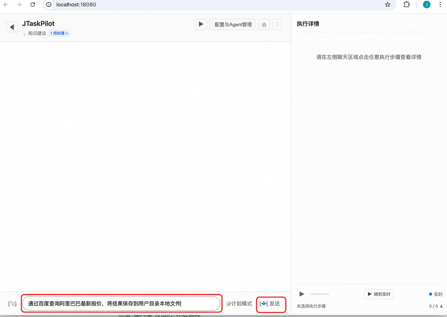447x317 pixels.
Task: Click the execution progress slider bar
Action: click(x=319, y=294)
